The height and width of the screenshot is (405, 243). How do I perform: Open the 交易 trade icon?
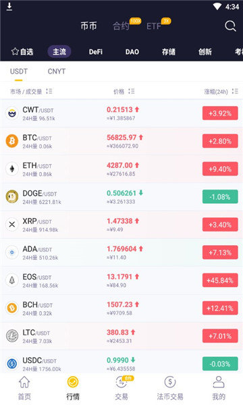point(122,382)
